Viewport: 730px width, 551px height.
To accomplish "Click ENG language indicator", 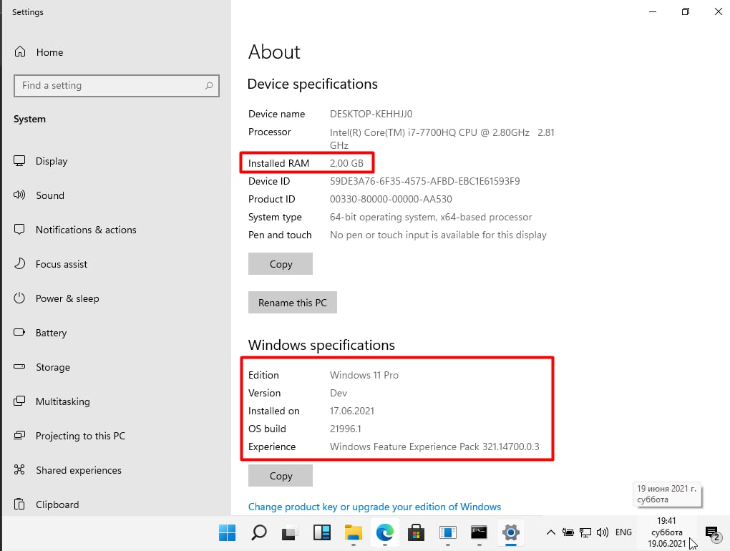I will point(623,532).
